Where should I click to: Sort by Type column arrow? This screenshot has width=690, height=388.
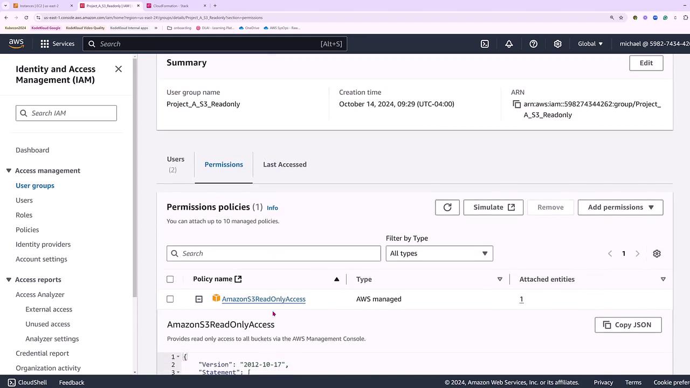500,279
